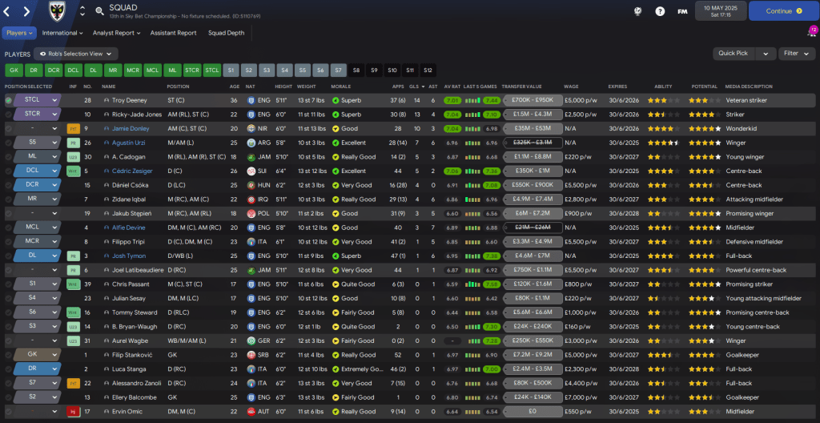
Task: Go back using the left navigation arrow
Action: click(x=10, y=11)
